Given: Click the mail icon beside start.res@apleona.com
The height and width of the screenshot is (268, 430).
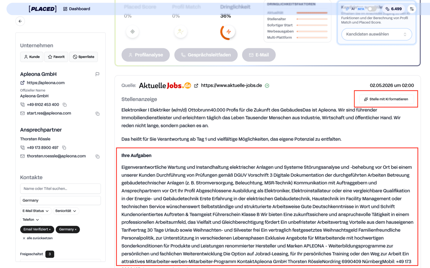Looking at the screenshot, I should click(x=23, y=113).
